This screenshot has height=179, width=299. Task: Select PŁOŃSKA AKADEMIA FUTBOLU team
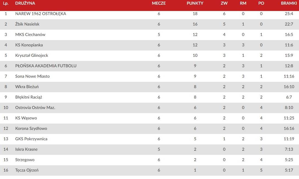46,66
